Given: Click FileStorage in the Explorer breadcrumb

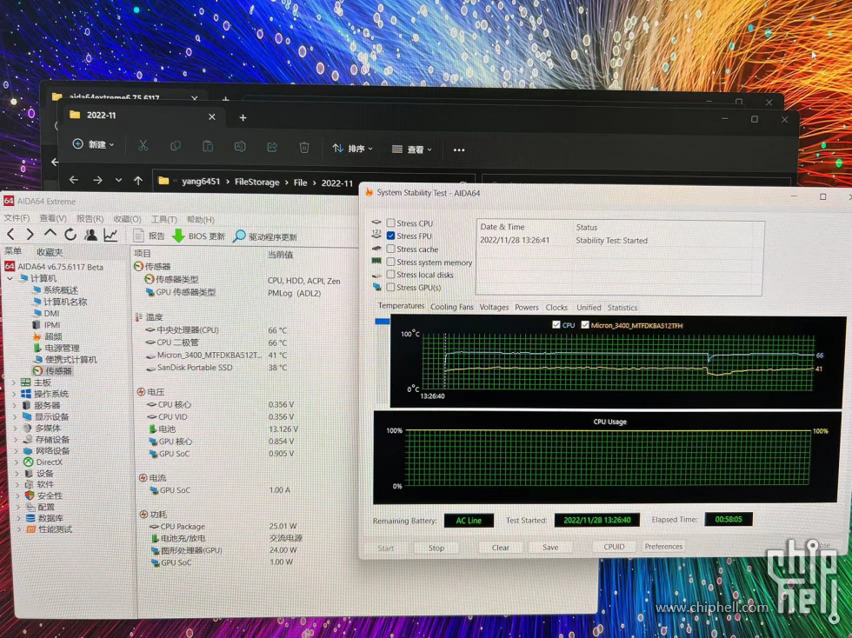Looking at the screenshot, I should [257, 182].
